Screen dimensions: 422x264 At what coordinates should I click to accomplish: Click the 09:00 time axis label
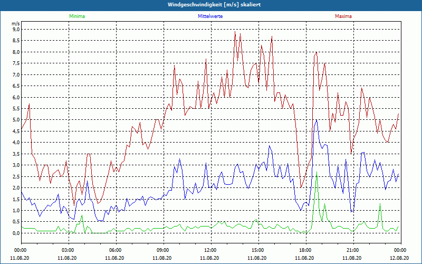click(x=164, y=250)
